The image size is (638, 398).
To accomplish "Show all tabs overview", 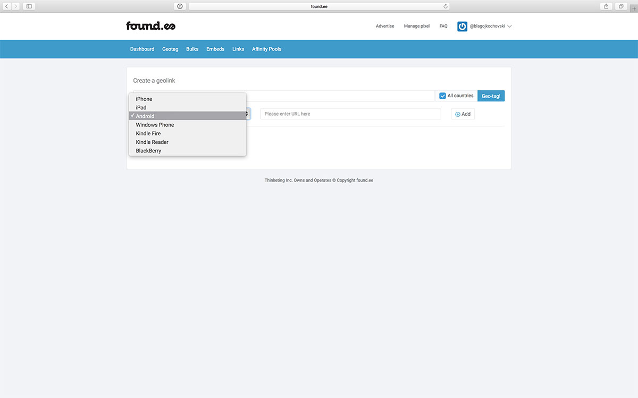I will (x=621, y=6).
